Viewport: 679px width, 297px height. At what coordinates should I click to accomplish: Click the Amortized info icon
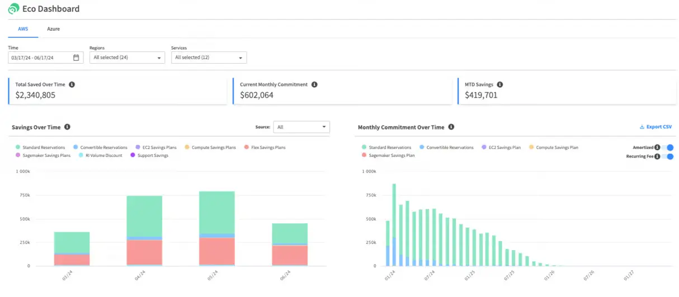click(x=657, y=147)
